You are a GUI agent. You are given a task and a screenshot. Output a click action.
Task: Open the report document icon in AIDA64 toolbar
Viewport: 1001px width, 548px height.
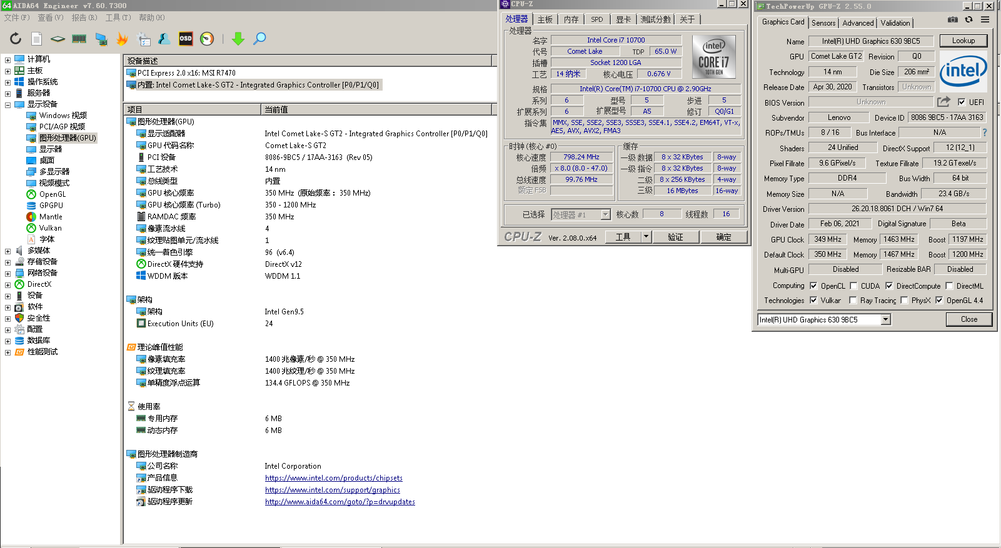click(37, 39)
